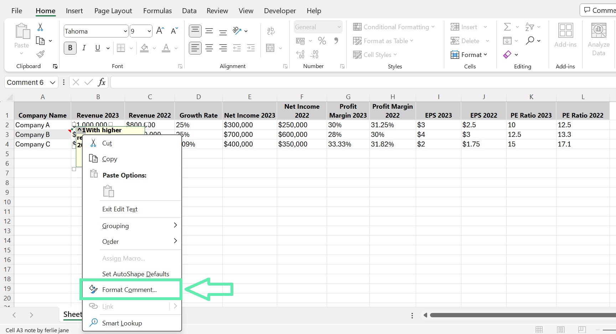Expand the Name Box showing Comment 6
616x334 pixels.
[52, 82]
